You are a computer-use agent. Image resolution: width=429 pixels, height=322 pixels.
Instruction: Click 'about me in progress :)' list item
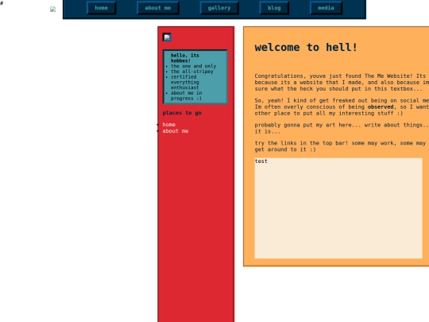click(x=186, y=95)
